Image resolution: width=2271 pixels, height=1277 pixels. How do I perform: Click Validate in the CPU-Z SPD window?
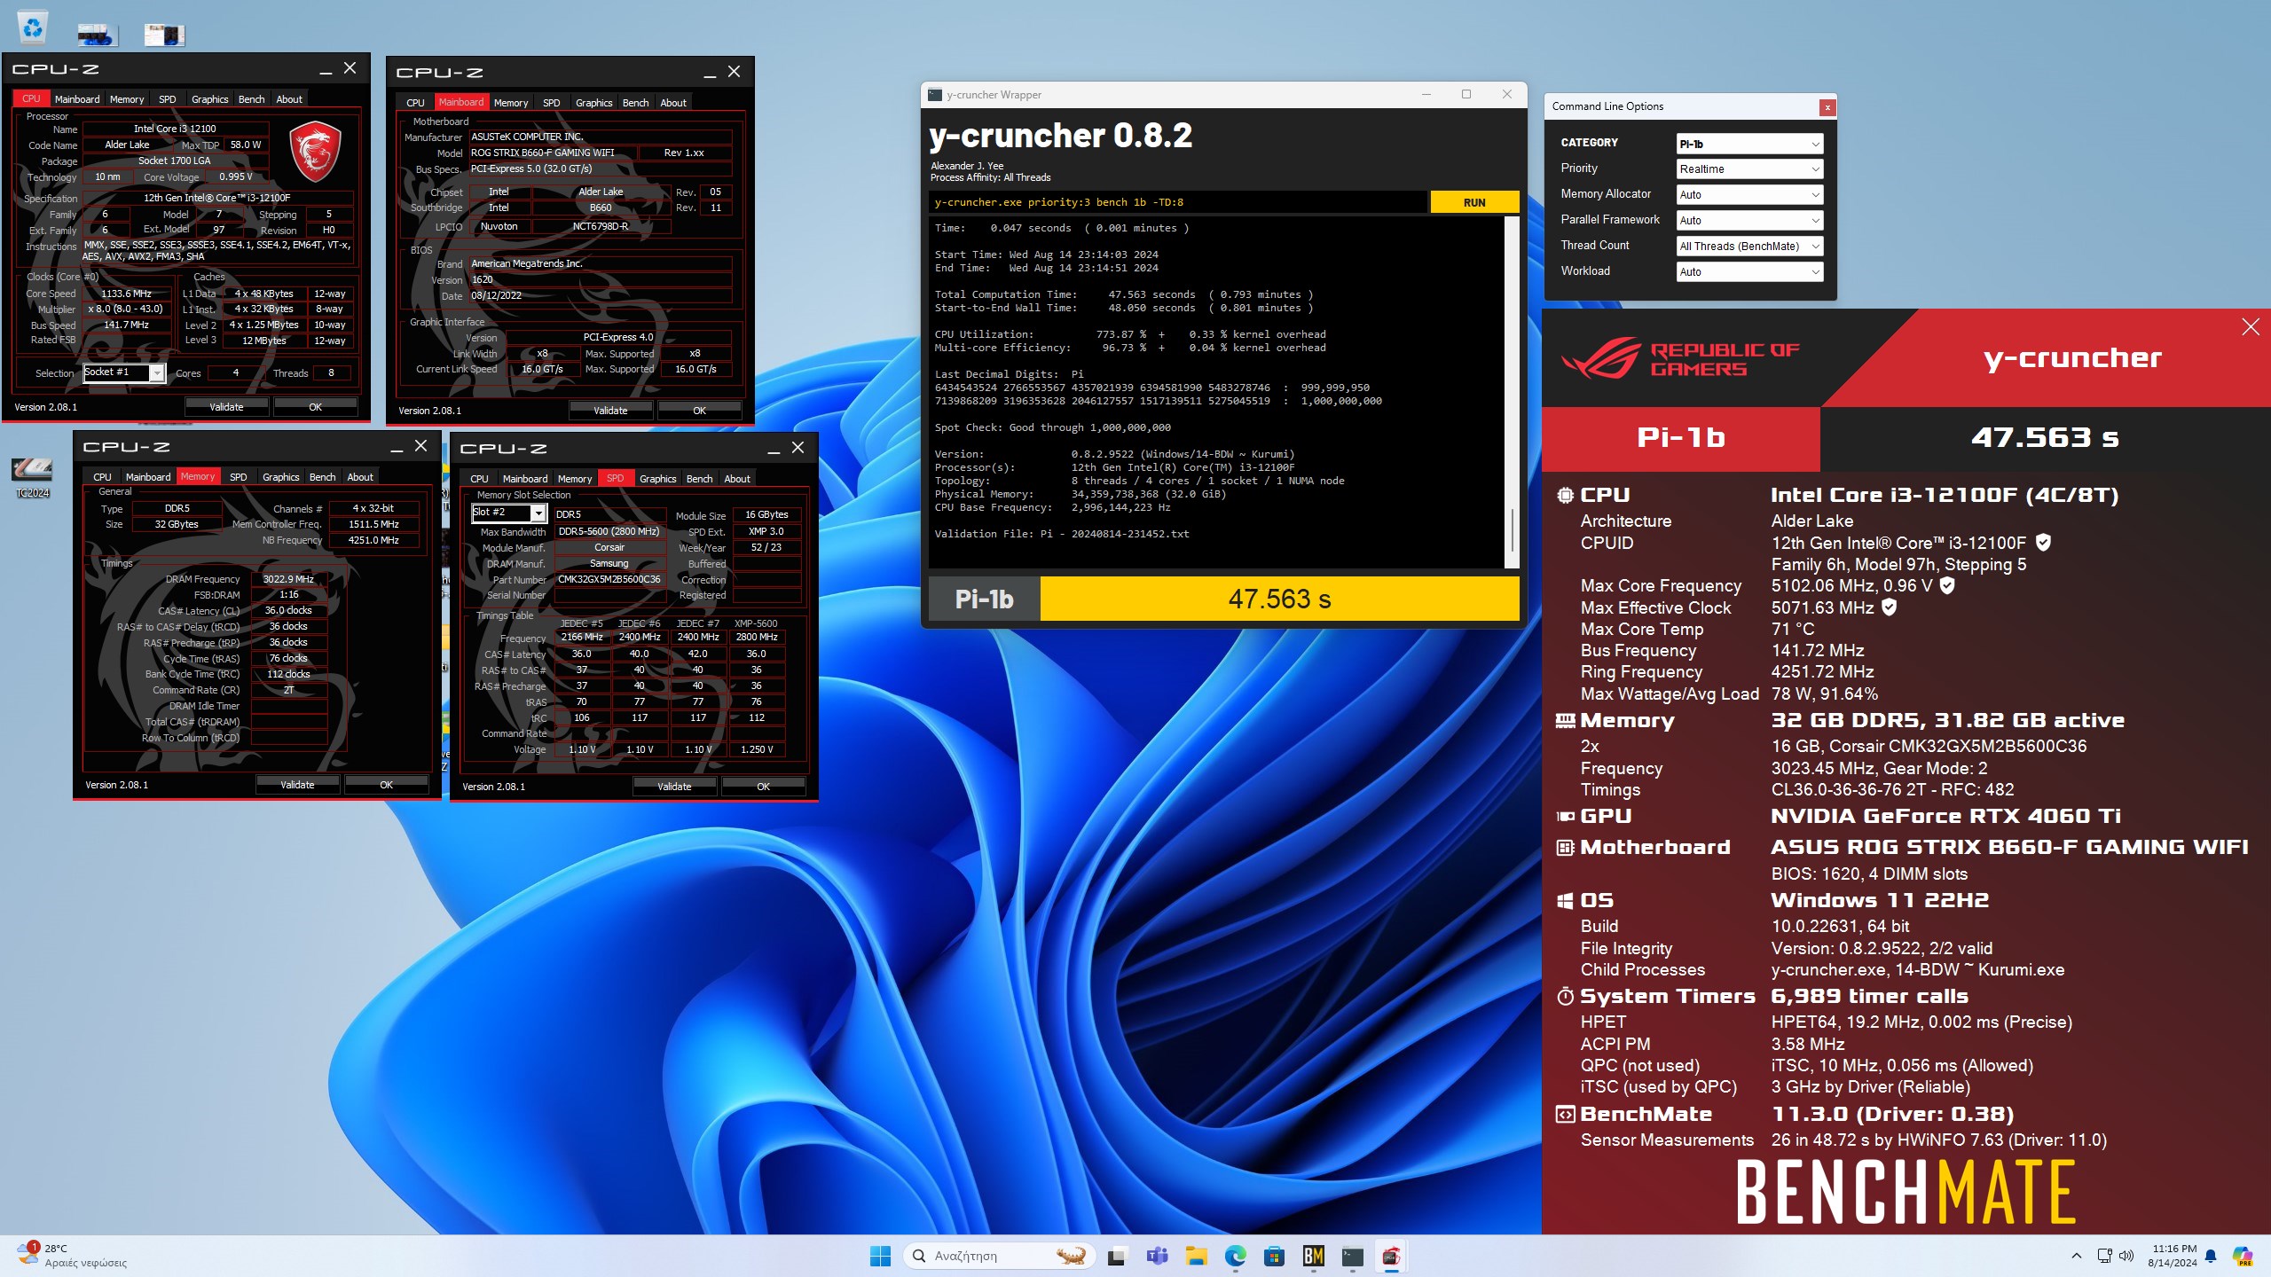pyautogui.click(x=674, y=787)
